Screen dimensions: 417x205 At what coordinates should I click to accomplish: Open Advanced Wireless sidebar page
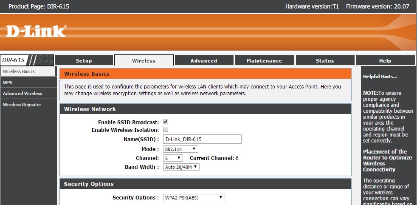(28, 94)
